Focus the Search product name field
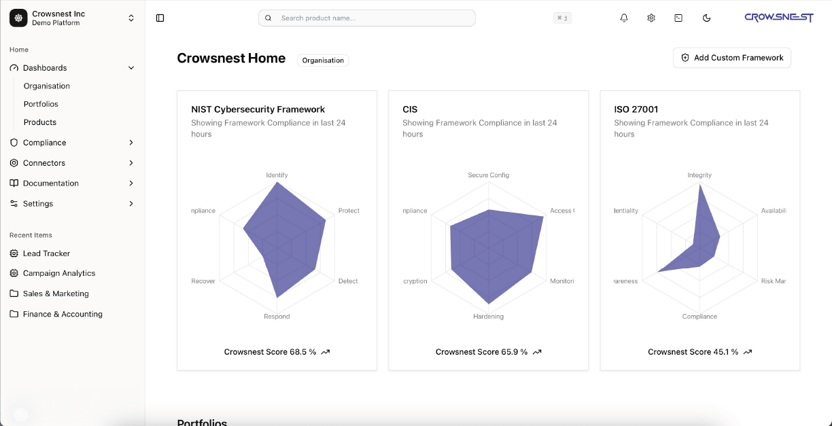 pos(367,18)
